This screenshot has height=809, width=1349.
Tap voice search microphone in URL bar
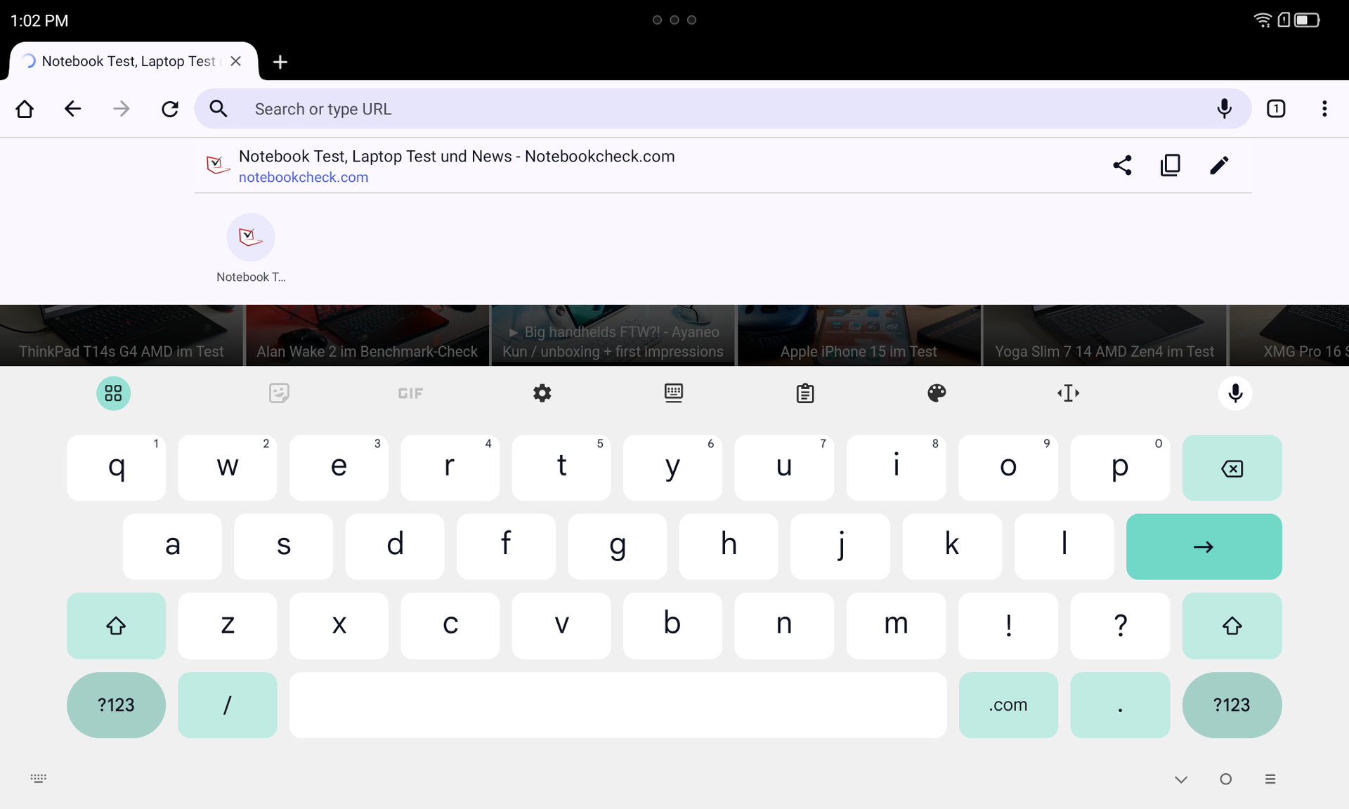(x=1224, y=109)
